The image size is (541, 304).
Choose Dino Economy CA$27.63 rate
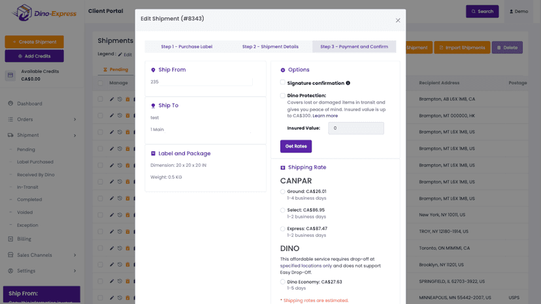pyautogui.click(x=282, y=282)
